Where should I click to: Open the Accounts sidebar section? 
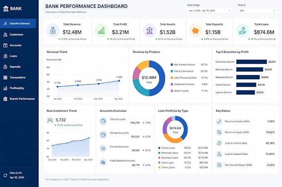click(15, 45)
